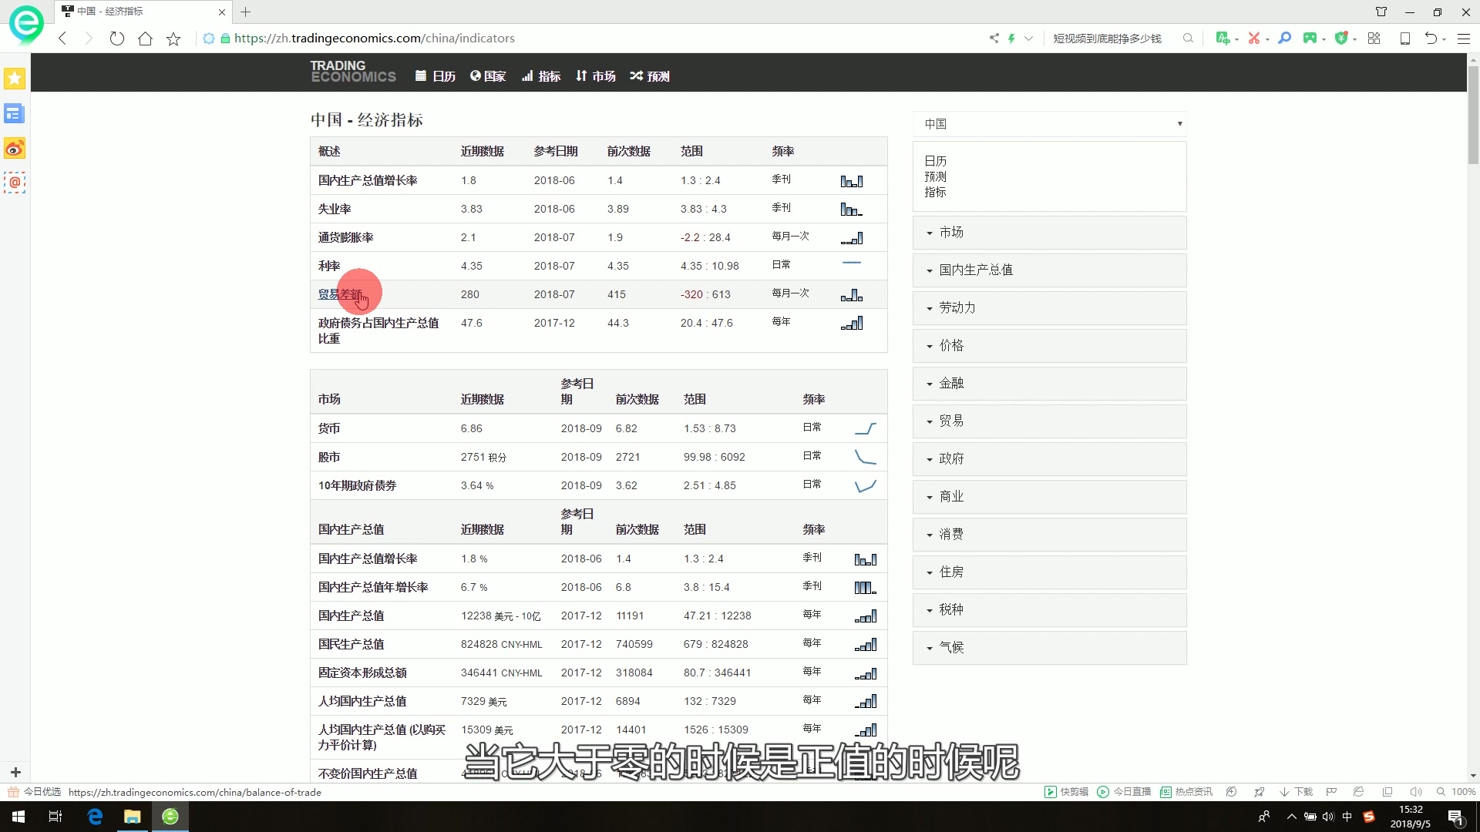Open the 通货膨胀率 indicator link
The image size is (1480, 832).
point(345,237)
